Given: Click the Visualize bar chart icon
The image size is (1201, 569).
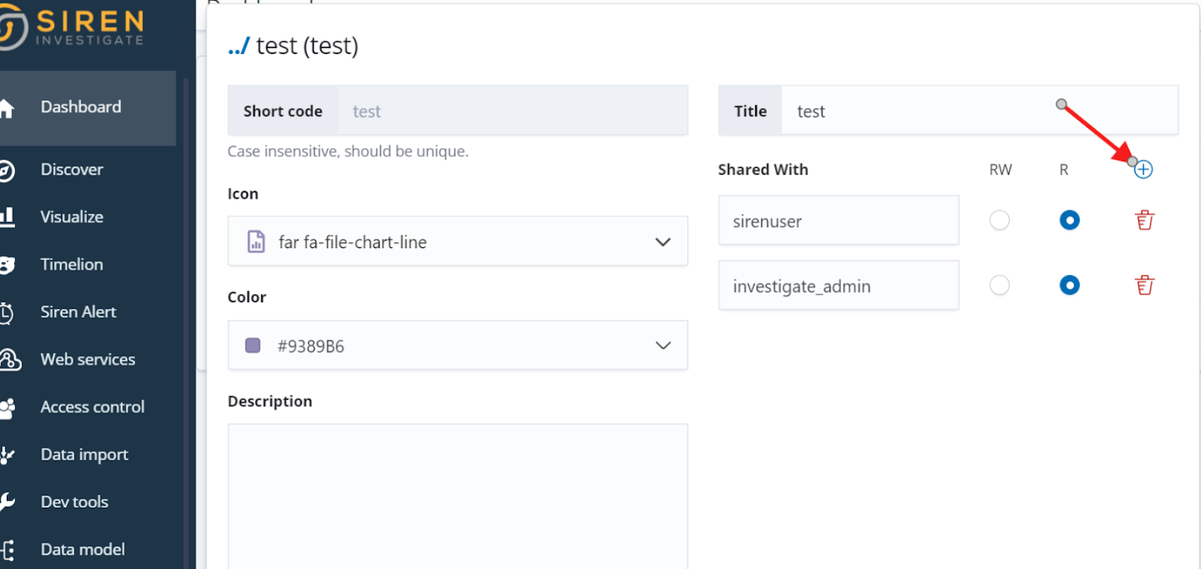Looking at the screenshot, I should click(7, 217).
